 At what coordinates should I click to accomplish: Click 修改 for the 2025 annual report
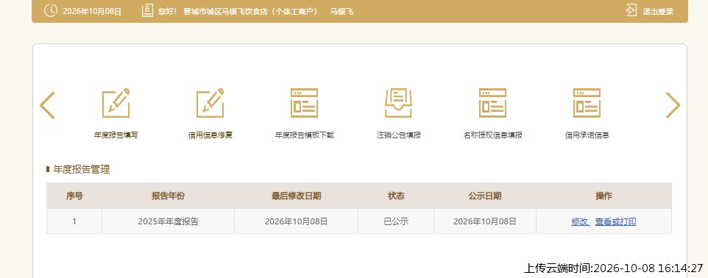click(580, 221)
